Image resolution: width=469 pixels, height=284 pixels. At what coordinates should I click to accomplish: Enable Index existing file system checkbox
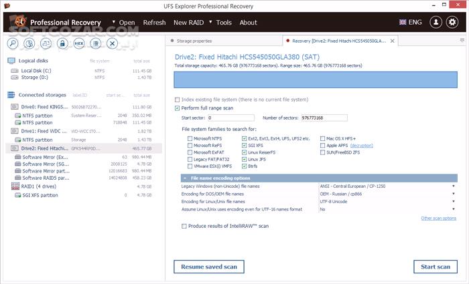[177, 100]
